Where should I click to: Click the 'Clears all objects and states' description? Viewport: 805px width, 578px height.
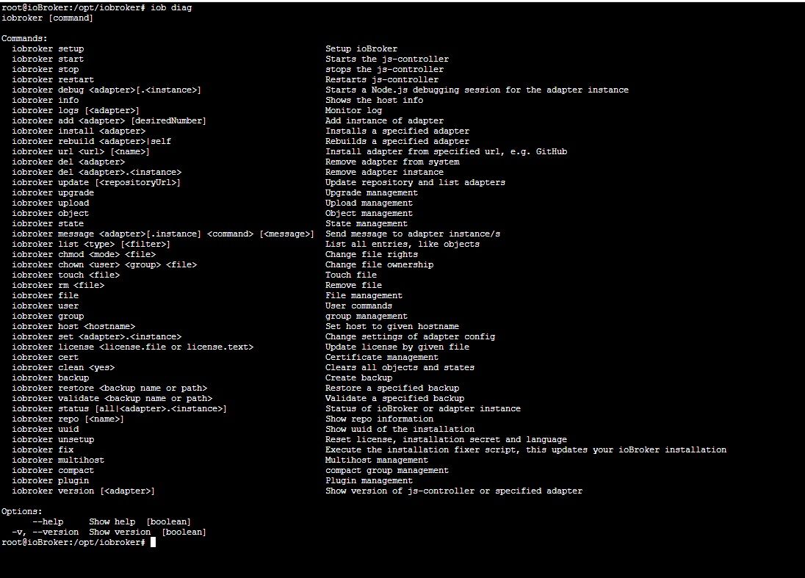400,367
